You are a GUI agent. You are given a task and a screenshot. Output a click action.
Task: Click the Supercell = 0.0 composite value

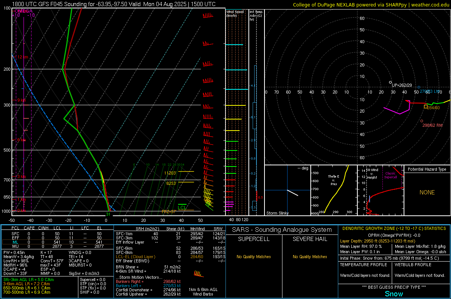pos(92,280)
